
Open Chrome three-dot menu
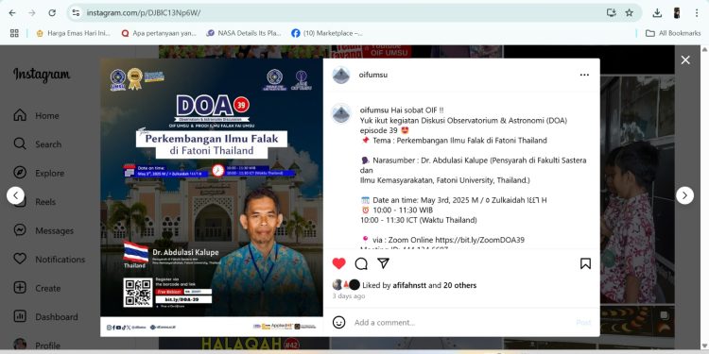[x=697, y=13]
